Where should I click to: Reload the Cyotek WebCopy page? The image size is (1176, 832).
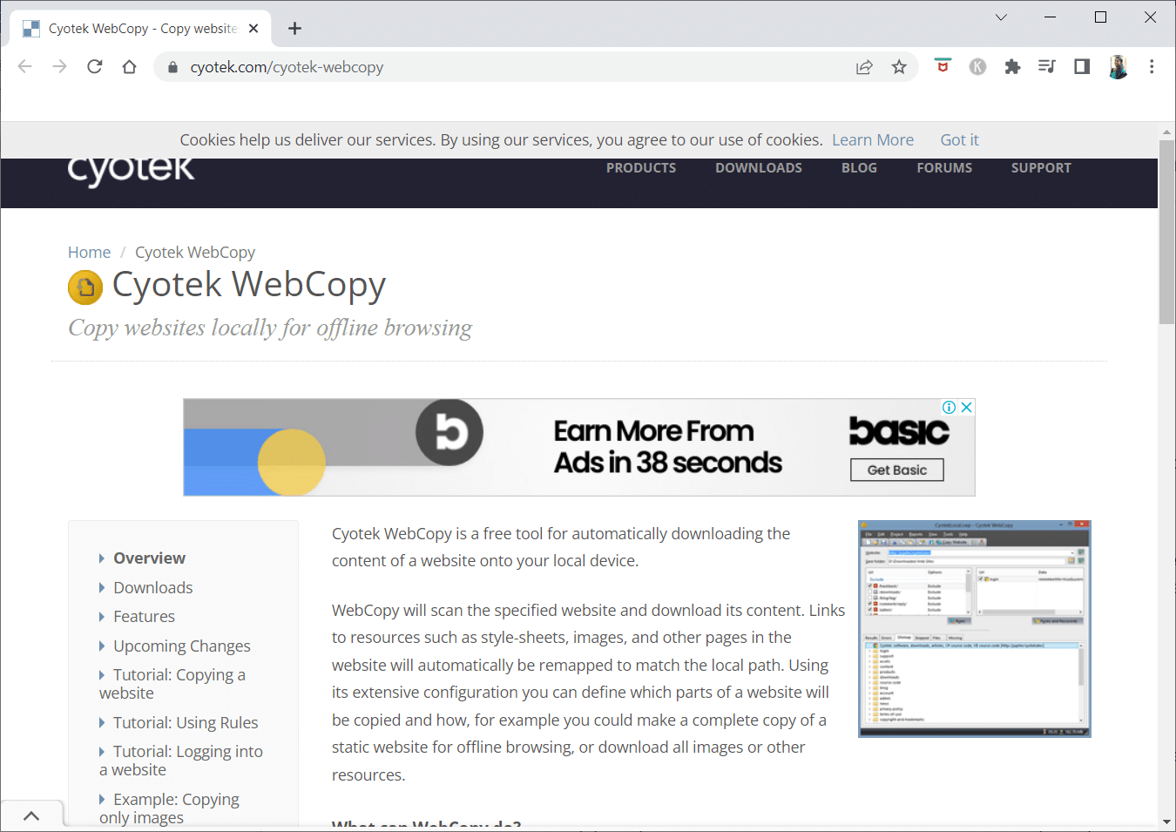click(95, 67)
